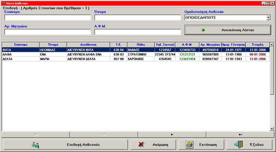
Task: Go to the first record navigator button
Action: (36, 135)
